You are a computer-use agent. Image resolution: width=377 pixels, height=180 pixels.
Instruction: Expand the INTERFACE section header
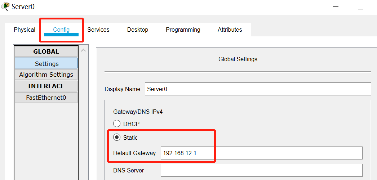tap(46, 86)
